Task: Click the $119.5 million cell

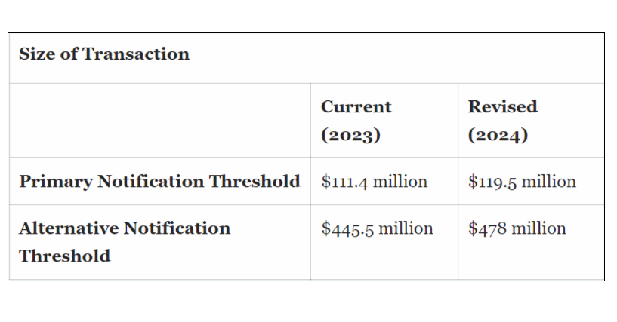Action: tap(522, 182)
